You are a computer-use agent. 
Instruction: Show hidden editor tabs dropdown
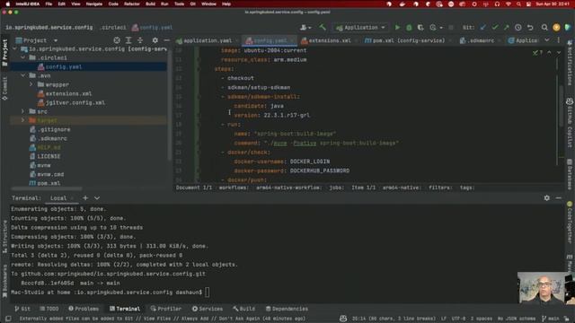pos(547,40)
